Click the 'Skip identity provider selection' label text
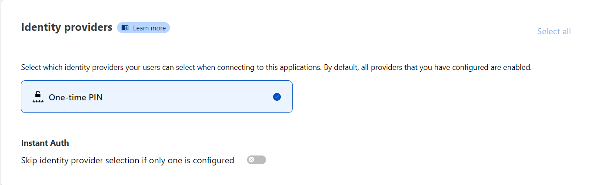The width and height of the screenshot is (590, 185). pos(127,160)
